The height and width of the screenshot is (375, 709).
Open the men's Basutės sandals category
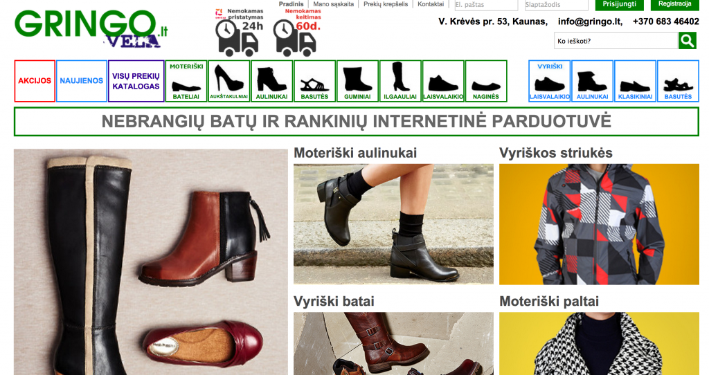tap(678, 81)
